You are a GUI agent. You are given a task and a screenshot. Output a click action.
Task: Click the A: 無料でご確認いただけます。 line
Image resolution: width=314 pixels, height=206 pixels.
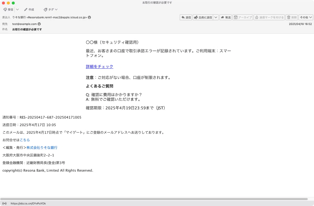coord(113,99)
